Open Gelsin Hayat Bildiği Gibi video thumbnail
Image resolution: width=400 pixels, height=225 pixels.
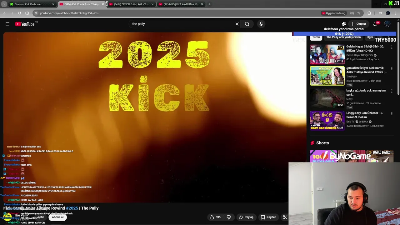(327, 54)
